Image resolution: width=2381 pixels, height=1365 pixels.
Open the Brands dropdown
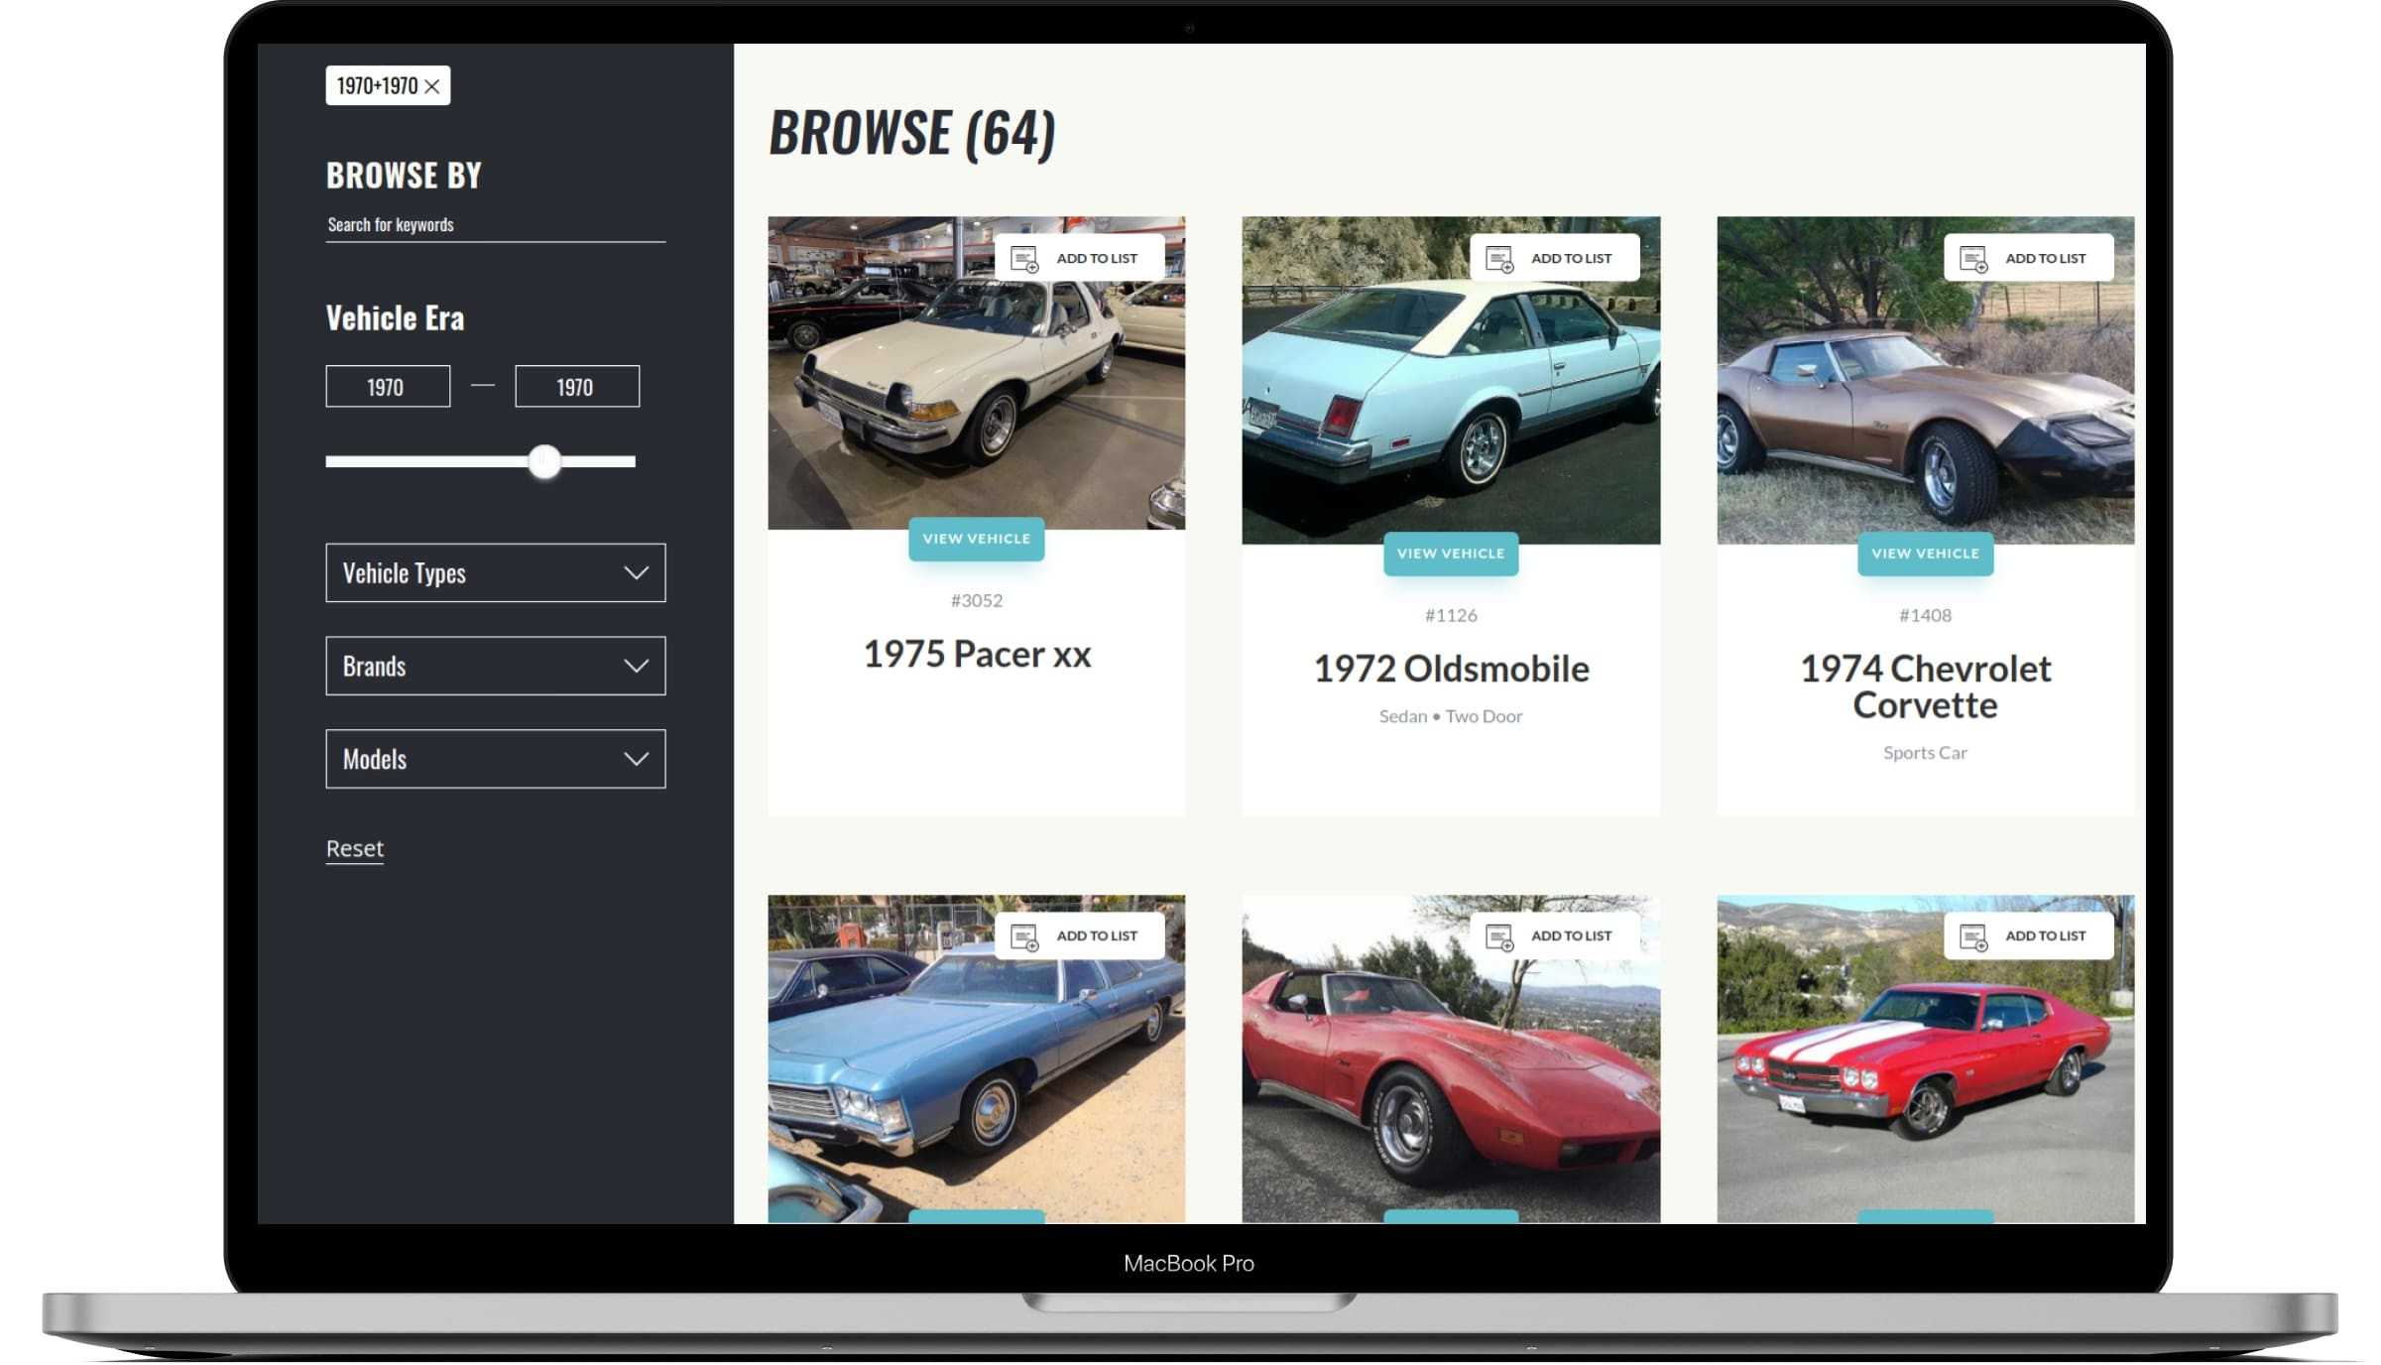click(x=495, y=666)
